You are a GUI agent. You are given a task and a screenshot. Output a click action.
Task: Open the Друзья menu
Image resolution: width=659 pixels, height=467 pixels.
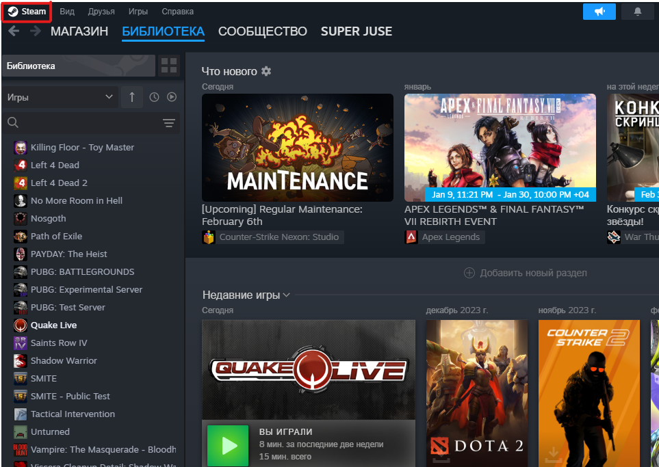(x=101, y=12)
